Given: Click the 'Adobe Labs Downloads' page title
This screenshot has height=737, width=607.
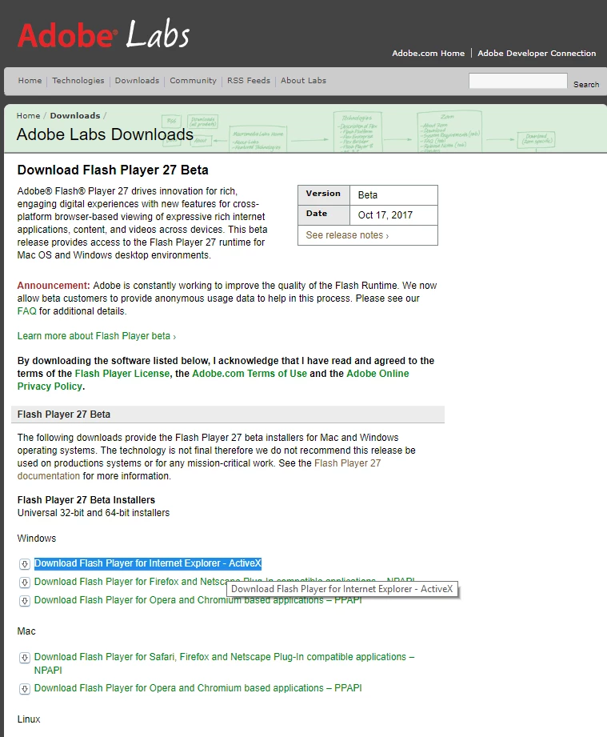Looking at the screenshot, I should [105, 134].
